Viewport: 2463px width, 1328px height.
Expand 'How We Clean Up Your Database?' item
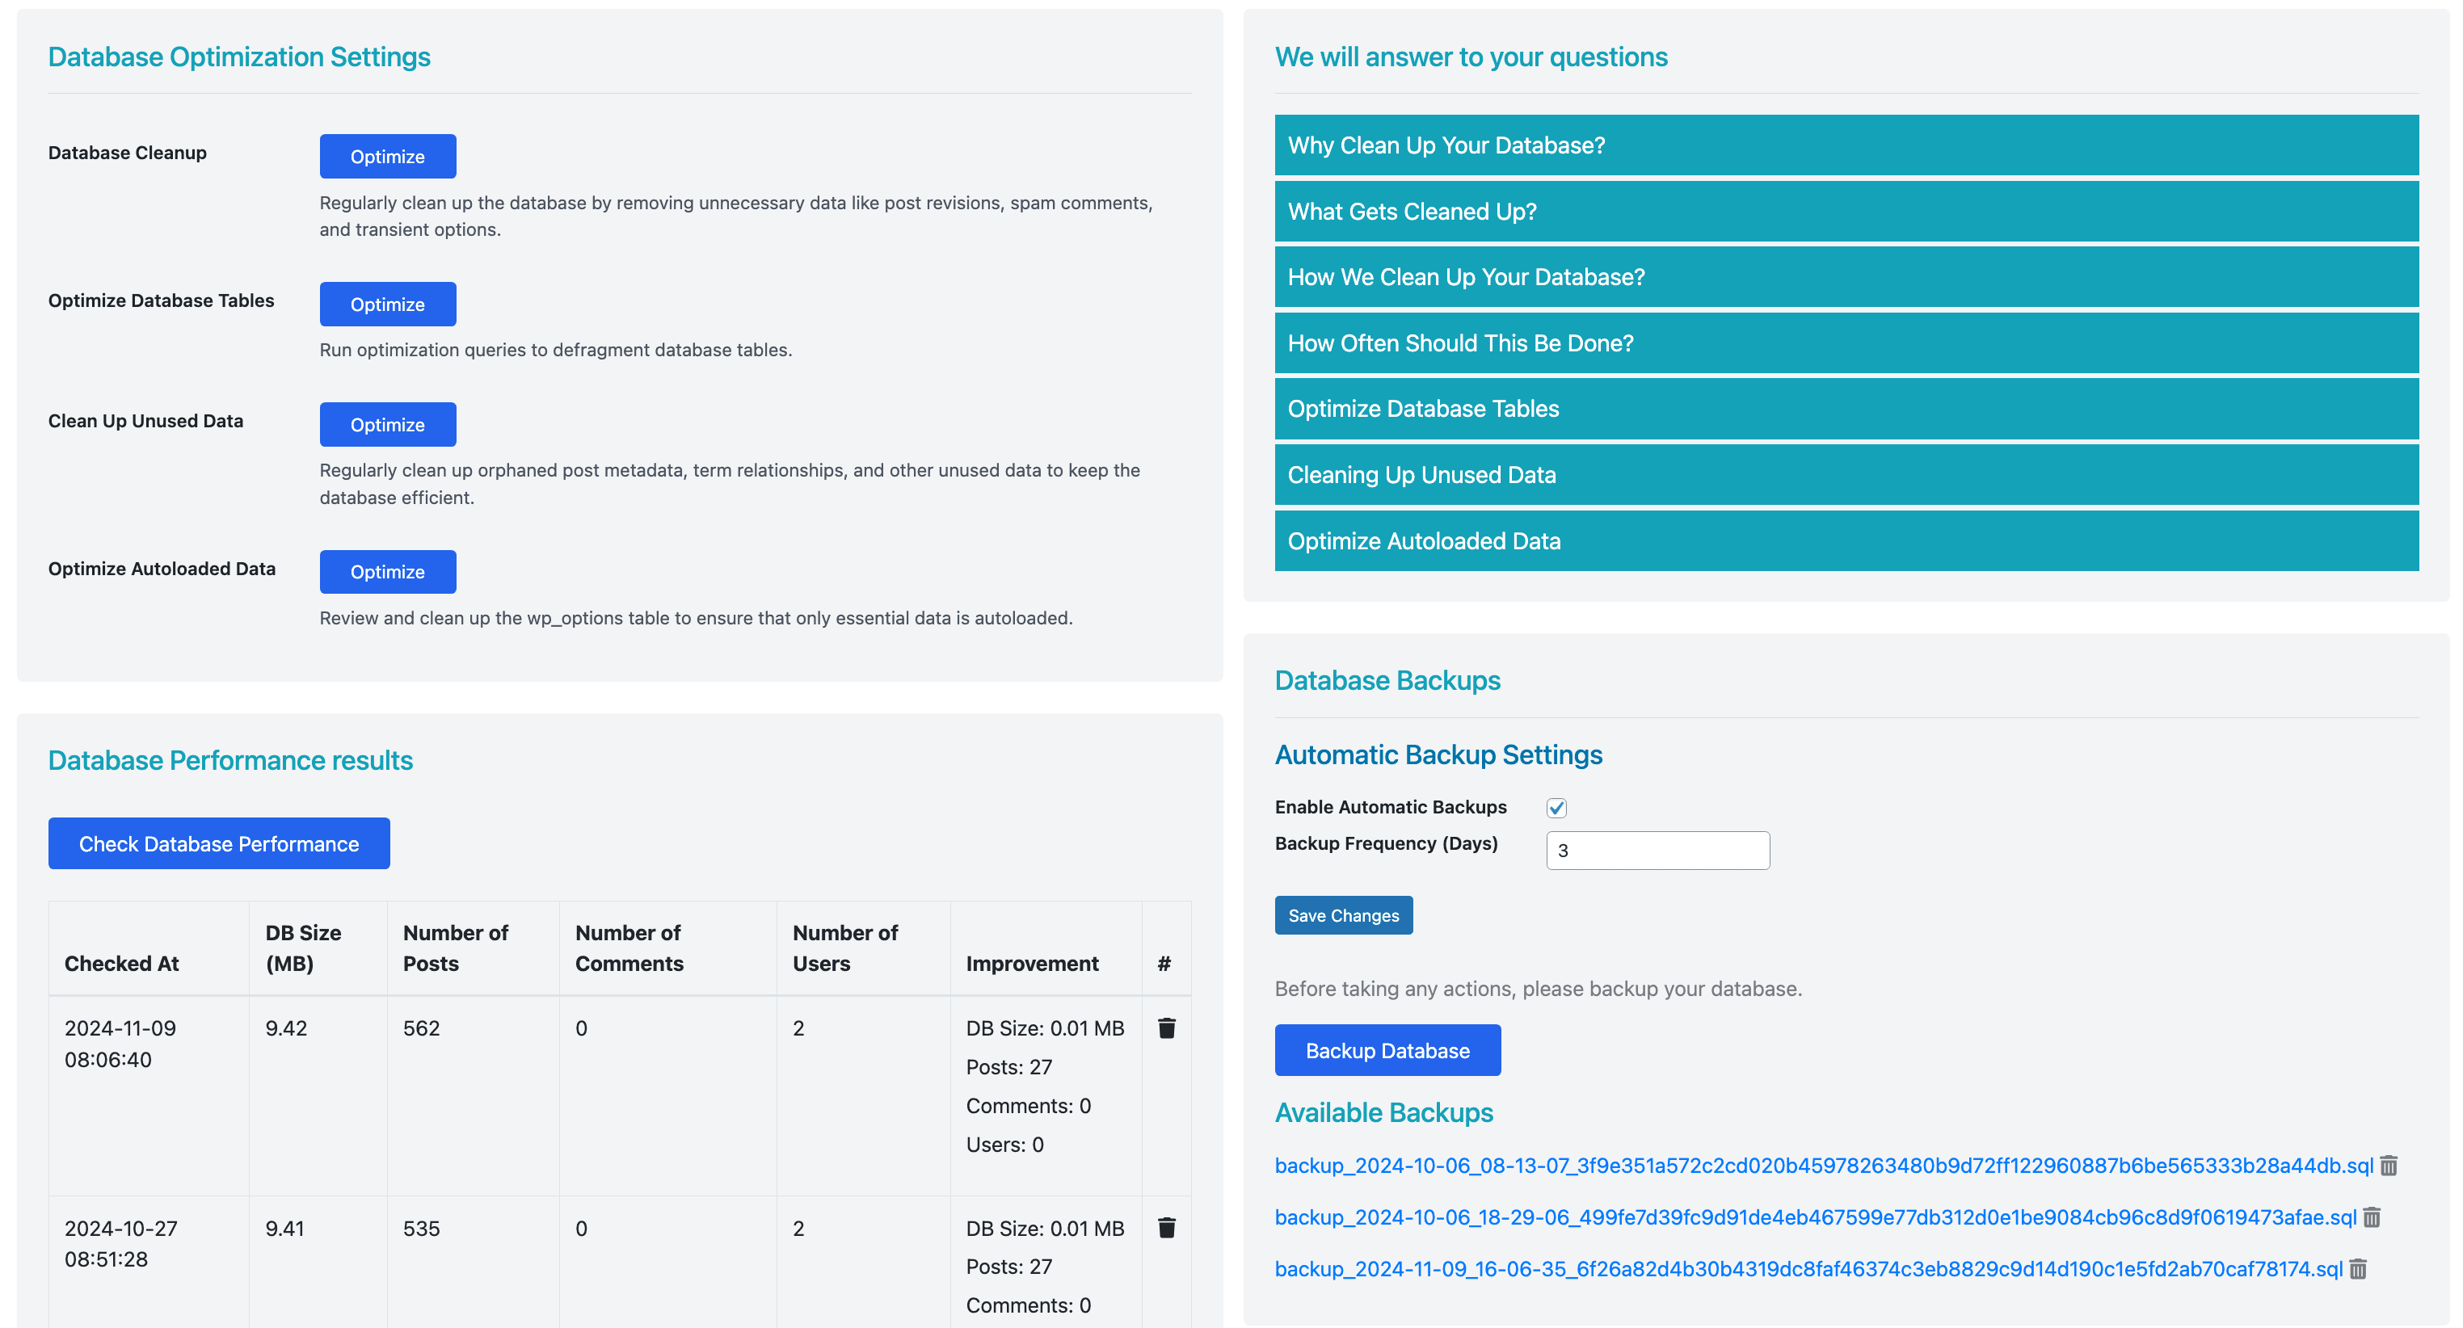tap(1846, 277)
